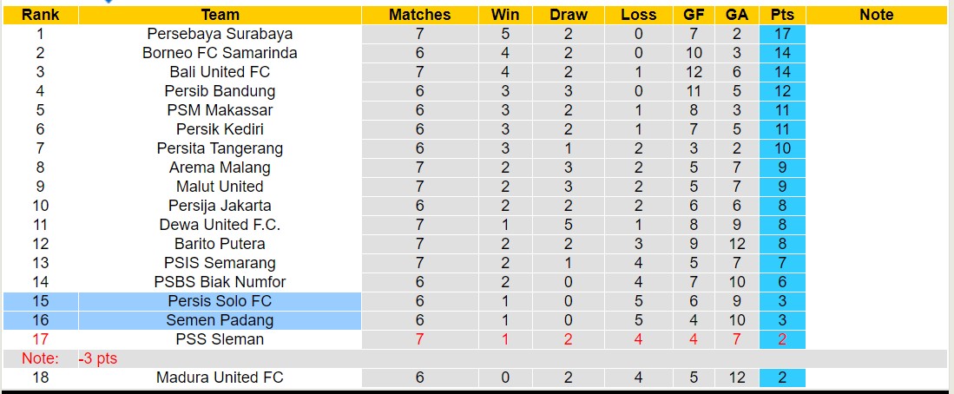Click the Note column header
This screenshot has width=954, height=394.
[876, 15]
